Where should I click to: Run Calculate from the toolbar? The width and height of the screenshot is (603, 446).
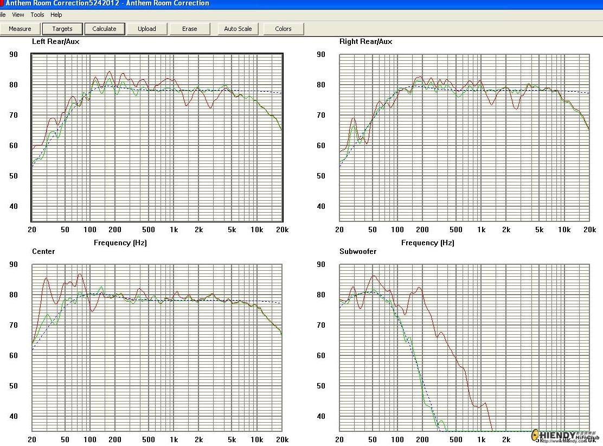[x=104, y=29]
